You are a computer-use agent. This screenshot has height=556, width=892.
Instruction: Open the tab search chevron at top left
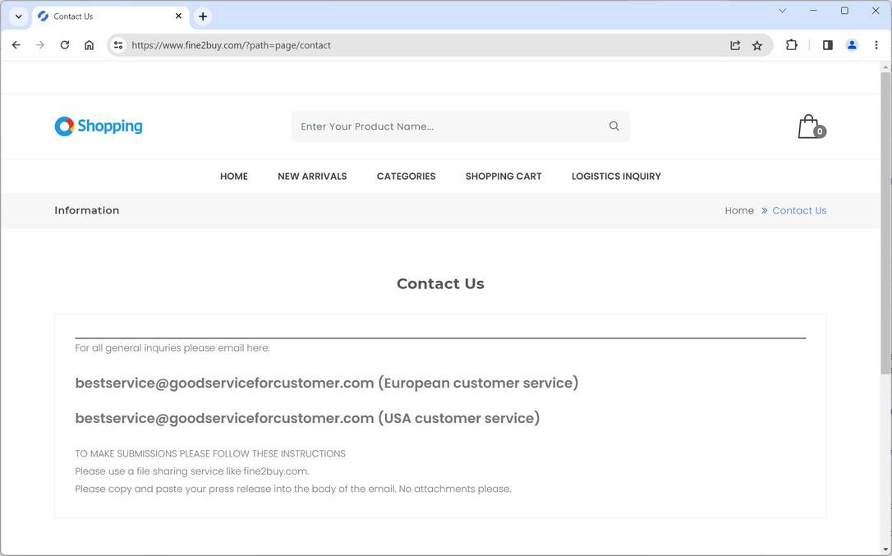18,16
